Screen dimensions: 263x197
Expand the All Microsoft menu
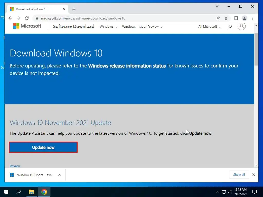pos(210,27)
